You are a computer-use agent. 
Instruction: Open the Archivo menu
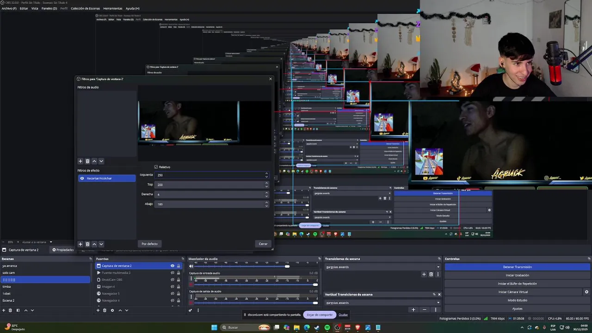[9, 8]
